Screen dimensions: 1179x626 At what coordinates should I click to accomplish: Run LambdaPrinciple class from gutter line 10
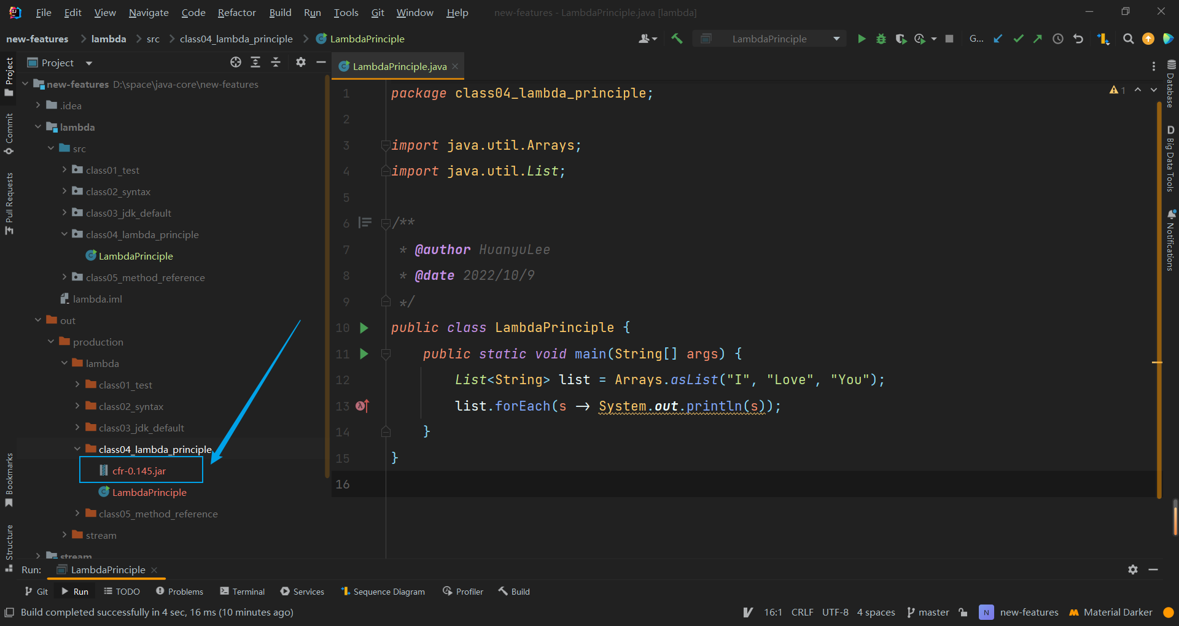tap(364, 328)
